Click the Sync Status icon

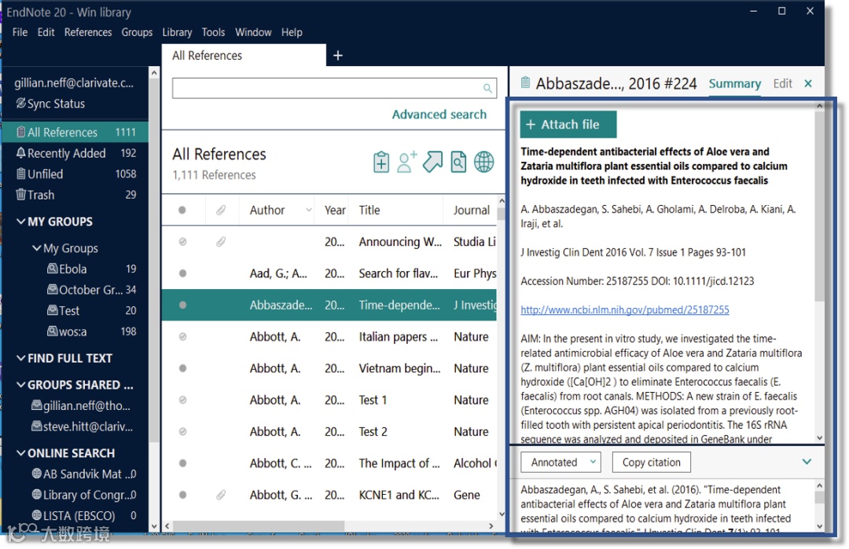coord(20,104)
